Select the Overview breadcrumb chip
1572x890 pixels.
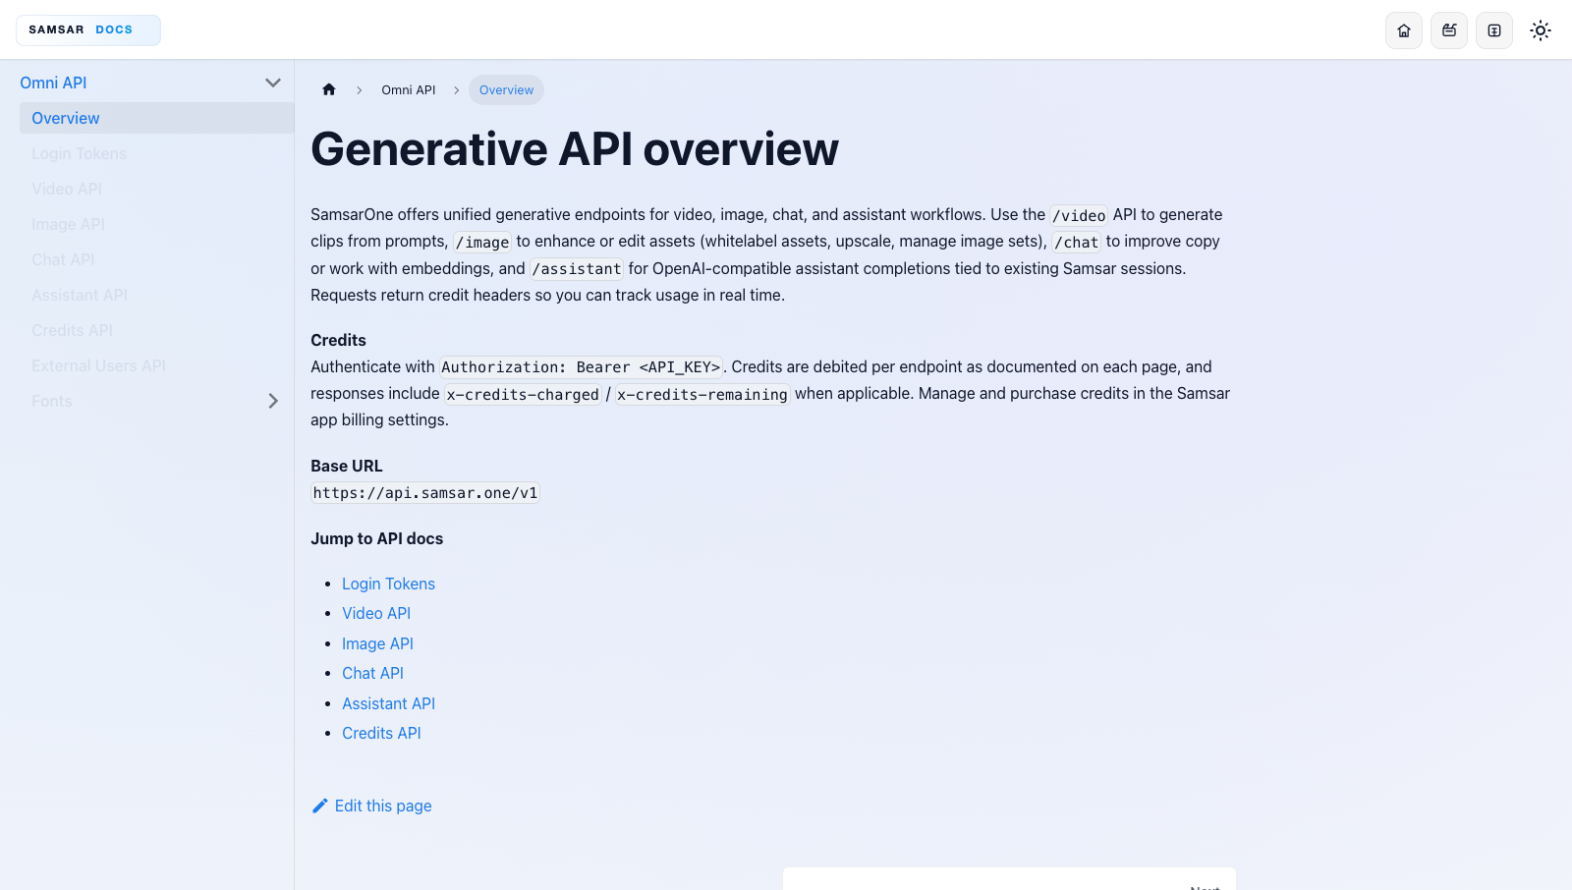coord(506,89)
